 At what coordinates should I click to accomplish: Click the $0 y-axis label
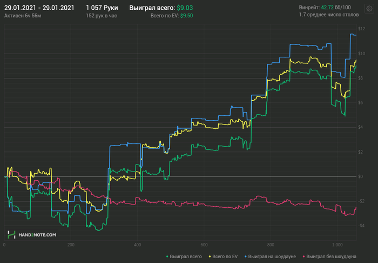(360, 176)
